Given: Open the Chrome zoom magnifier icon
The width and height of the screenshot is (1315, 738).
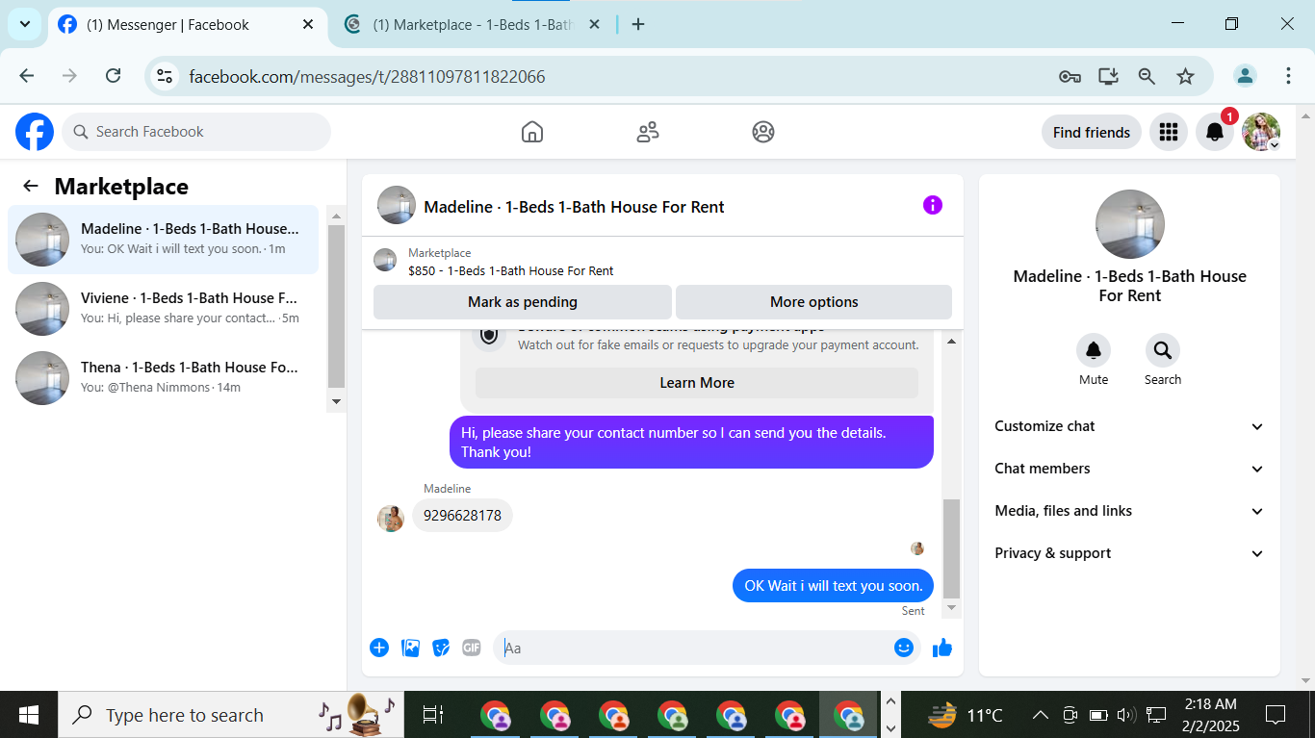Looking at the screenshot, I should click(x=1147, y=76).
